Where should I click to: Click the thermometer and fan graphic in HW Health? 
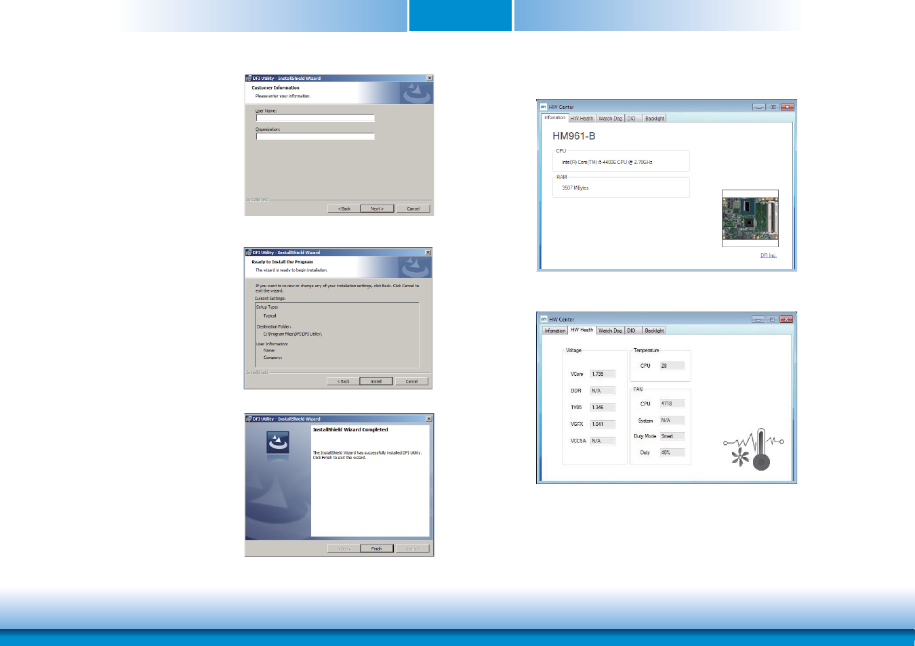754,449
